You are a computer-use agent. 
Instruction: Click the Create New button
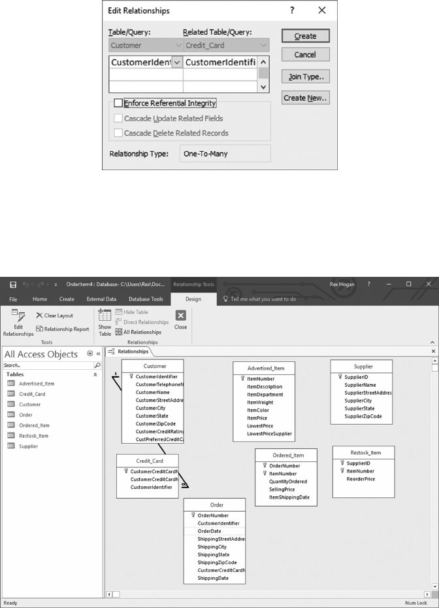coord(306,98)
